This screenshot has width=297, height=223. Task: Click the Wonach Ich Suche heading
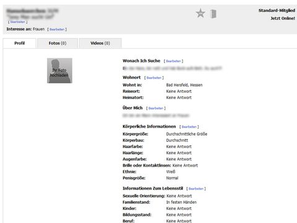[142, 61]
